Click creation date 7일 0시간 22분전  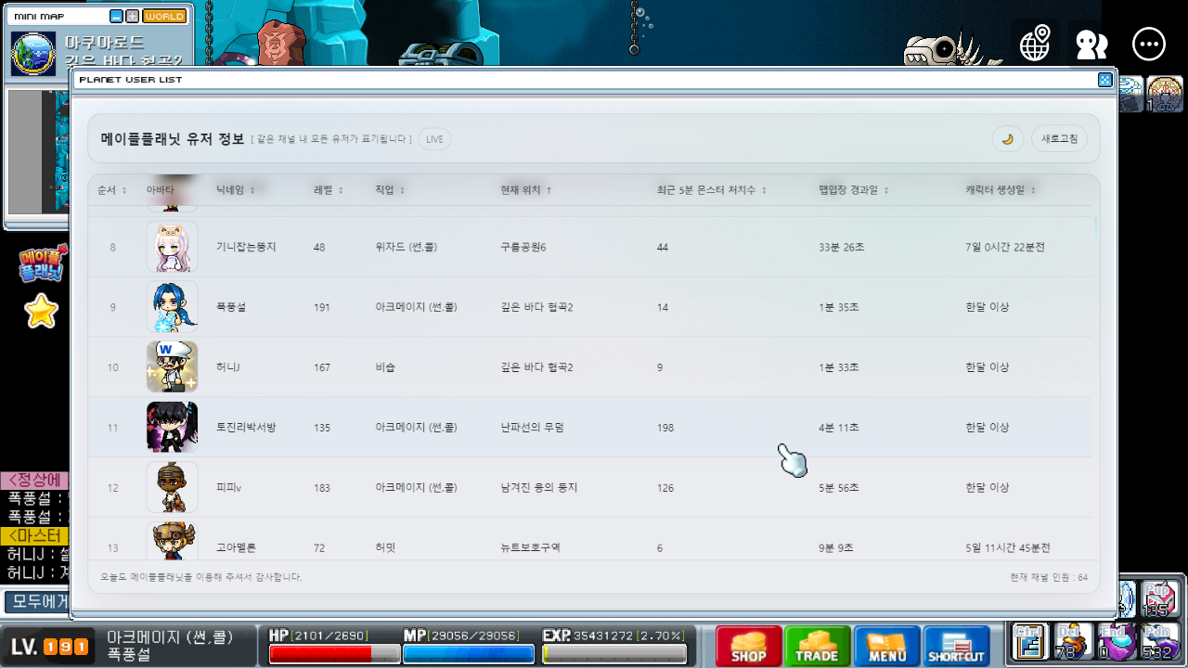[x=1005, y=248]
